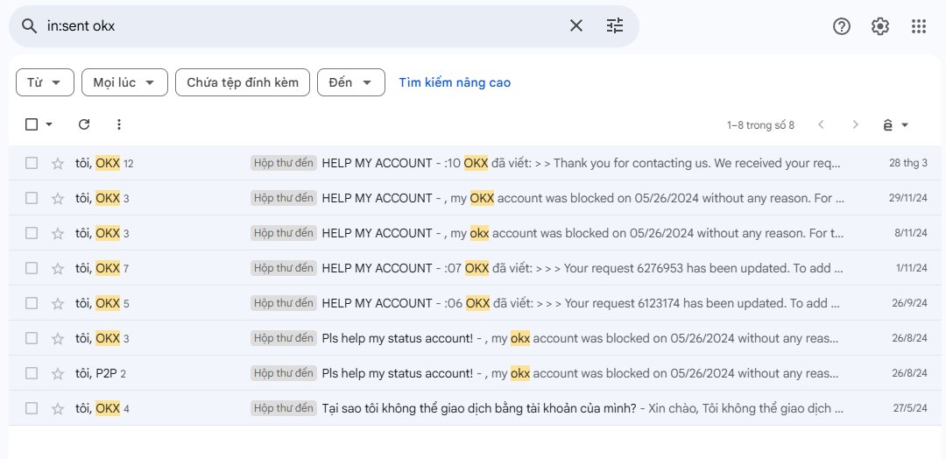Click sender tôi, OKX 4
This screenshot has height=459, width=946.
[102, 408]
